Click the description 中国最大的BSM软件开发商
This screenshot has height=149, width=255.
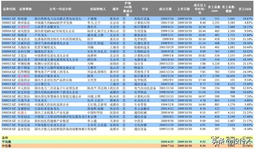coord(53,23)
